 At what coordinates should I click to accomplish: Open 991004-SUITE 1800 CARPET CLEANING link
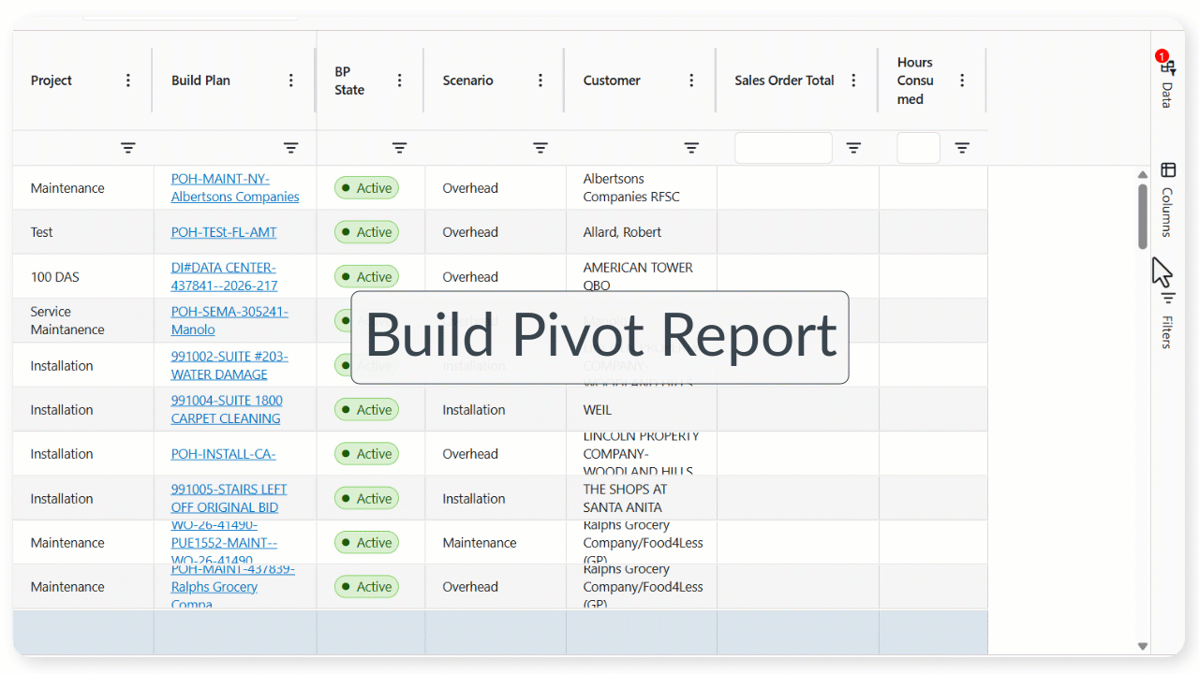227,409
